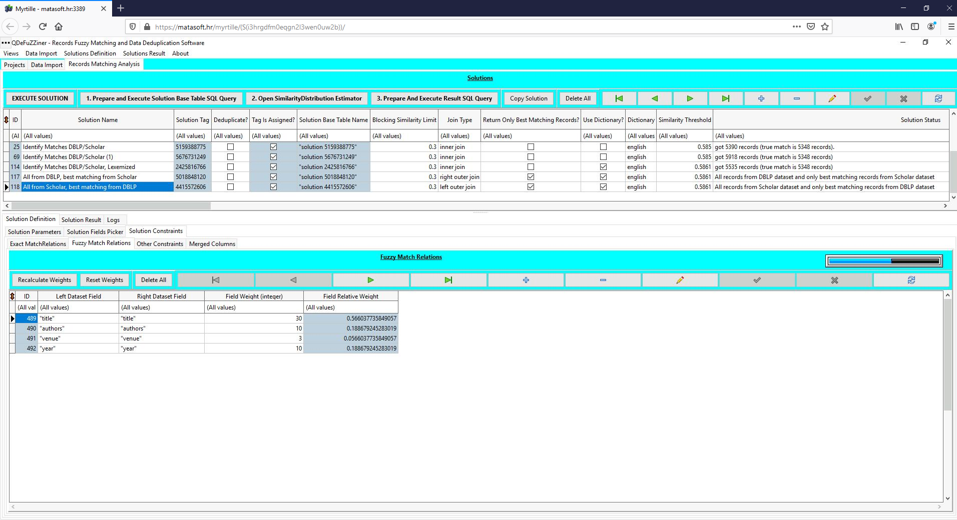Screen dimensions: 957x520
Task: Open Left Dataset Field filter dropdown
Action: [x=78, y=307]
